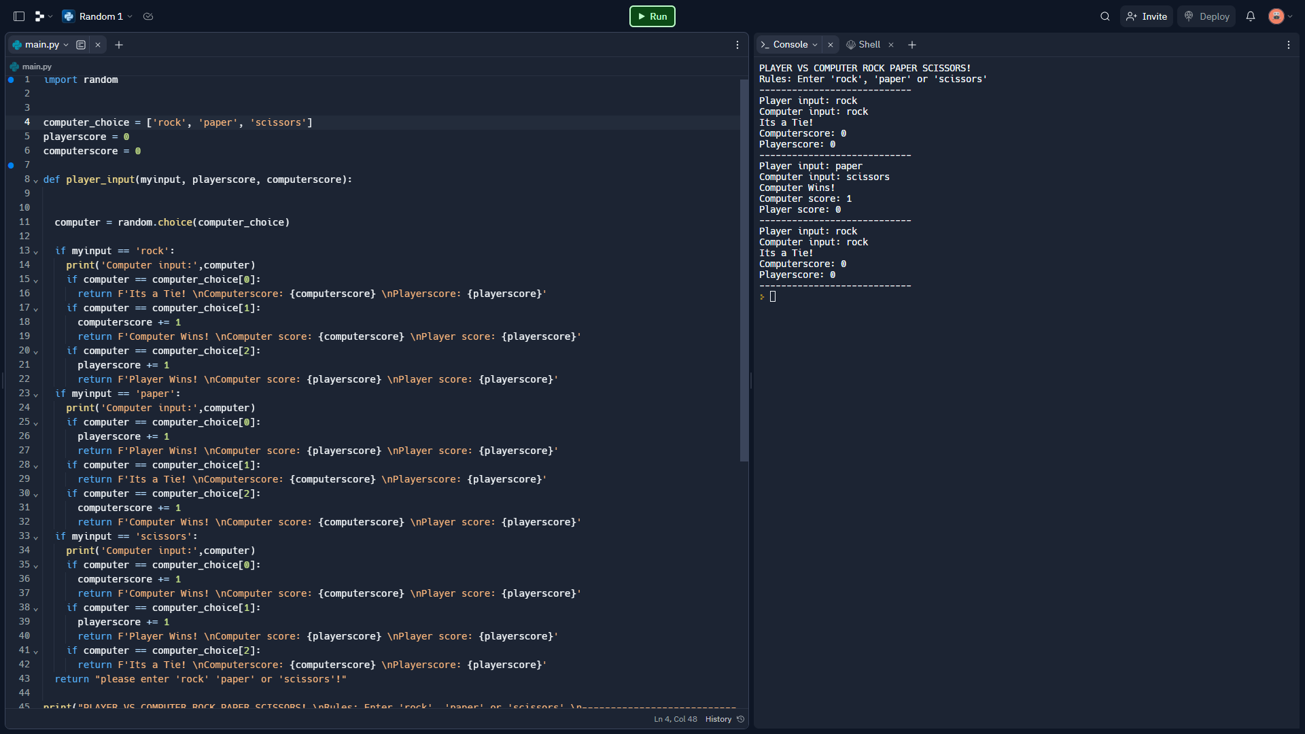The width and height of the screenshot is (1305, 734).
Task: Collapse the code fold at line 17
Action: pos(35,309)
